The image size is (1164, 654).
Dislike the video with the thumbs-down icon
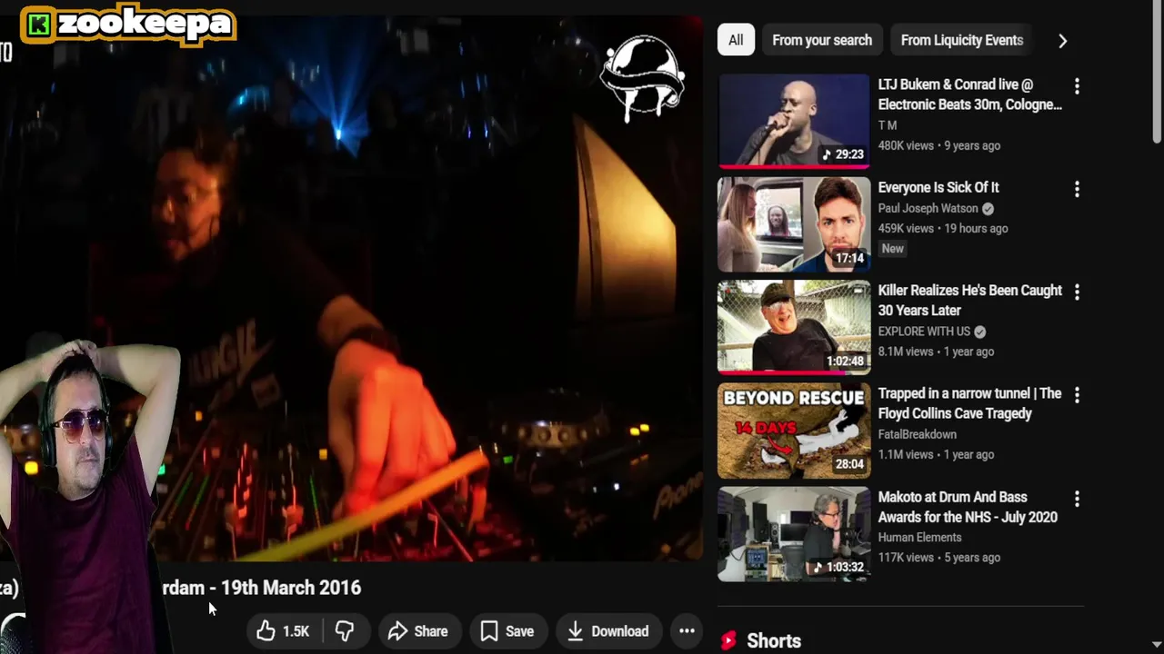pyautogui.click(x=345, y=631)
